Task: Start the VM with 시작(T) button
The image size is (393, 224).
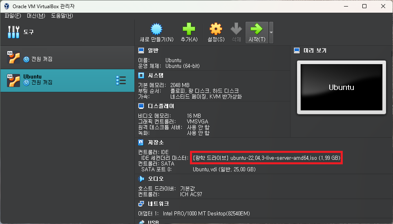Action: tap(257, 33)
